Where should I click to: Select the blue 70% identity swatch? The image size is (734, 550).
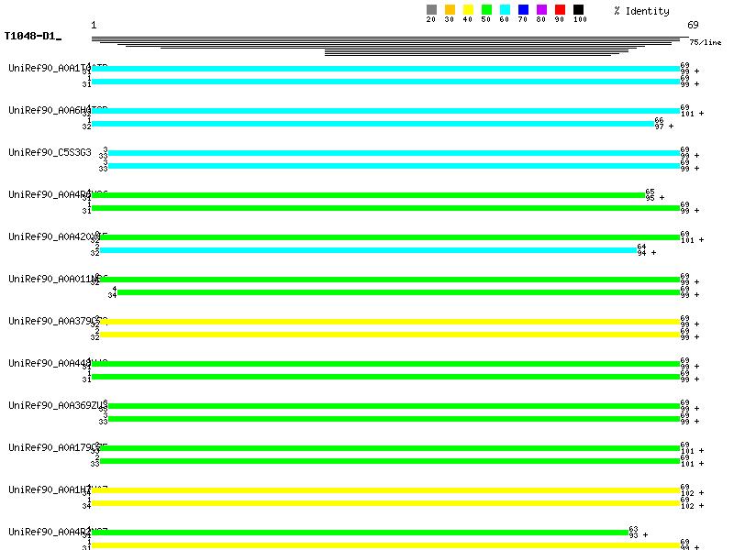pyautogui.click(x=523, y=10)
